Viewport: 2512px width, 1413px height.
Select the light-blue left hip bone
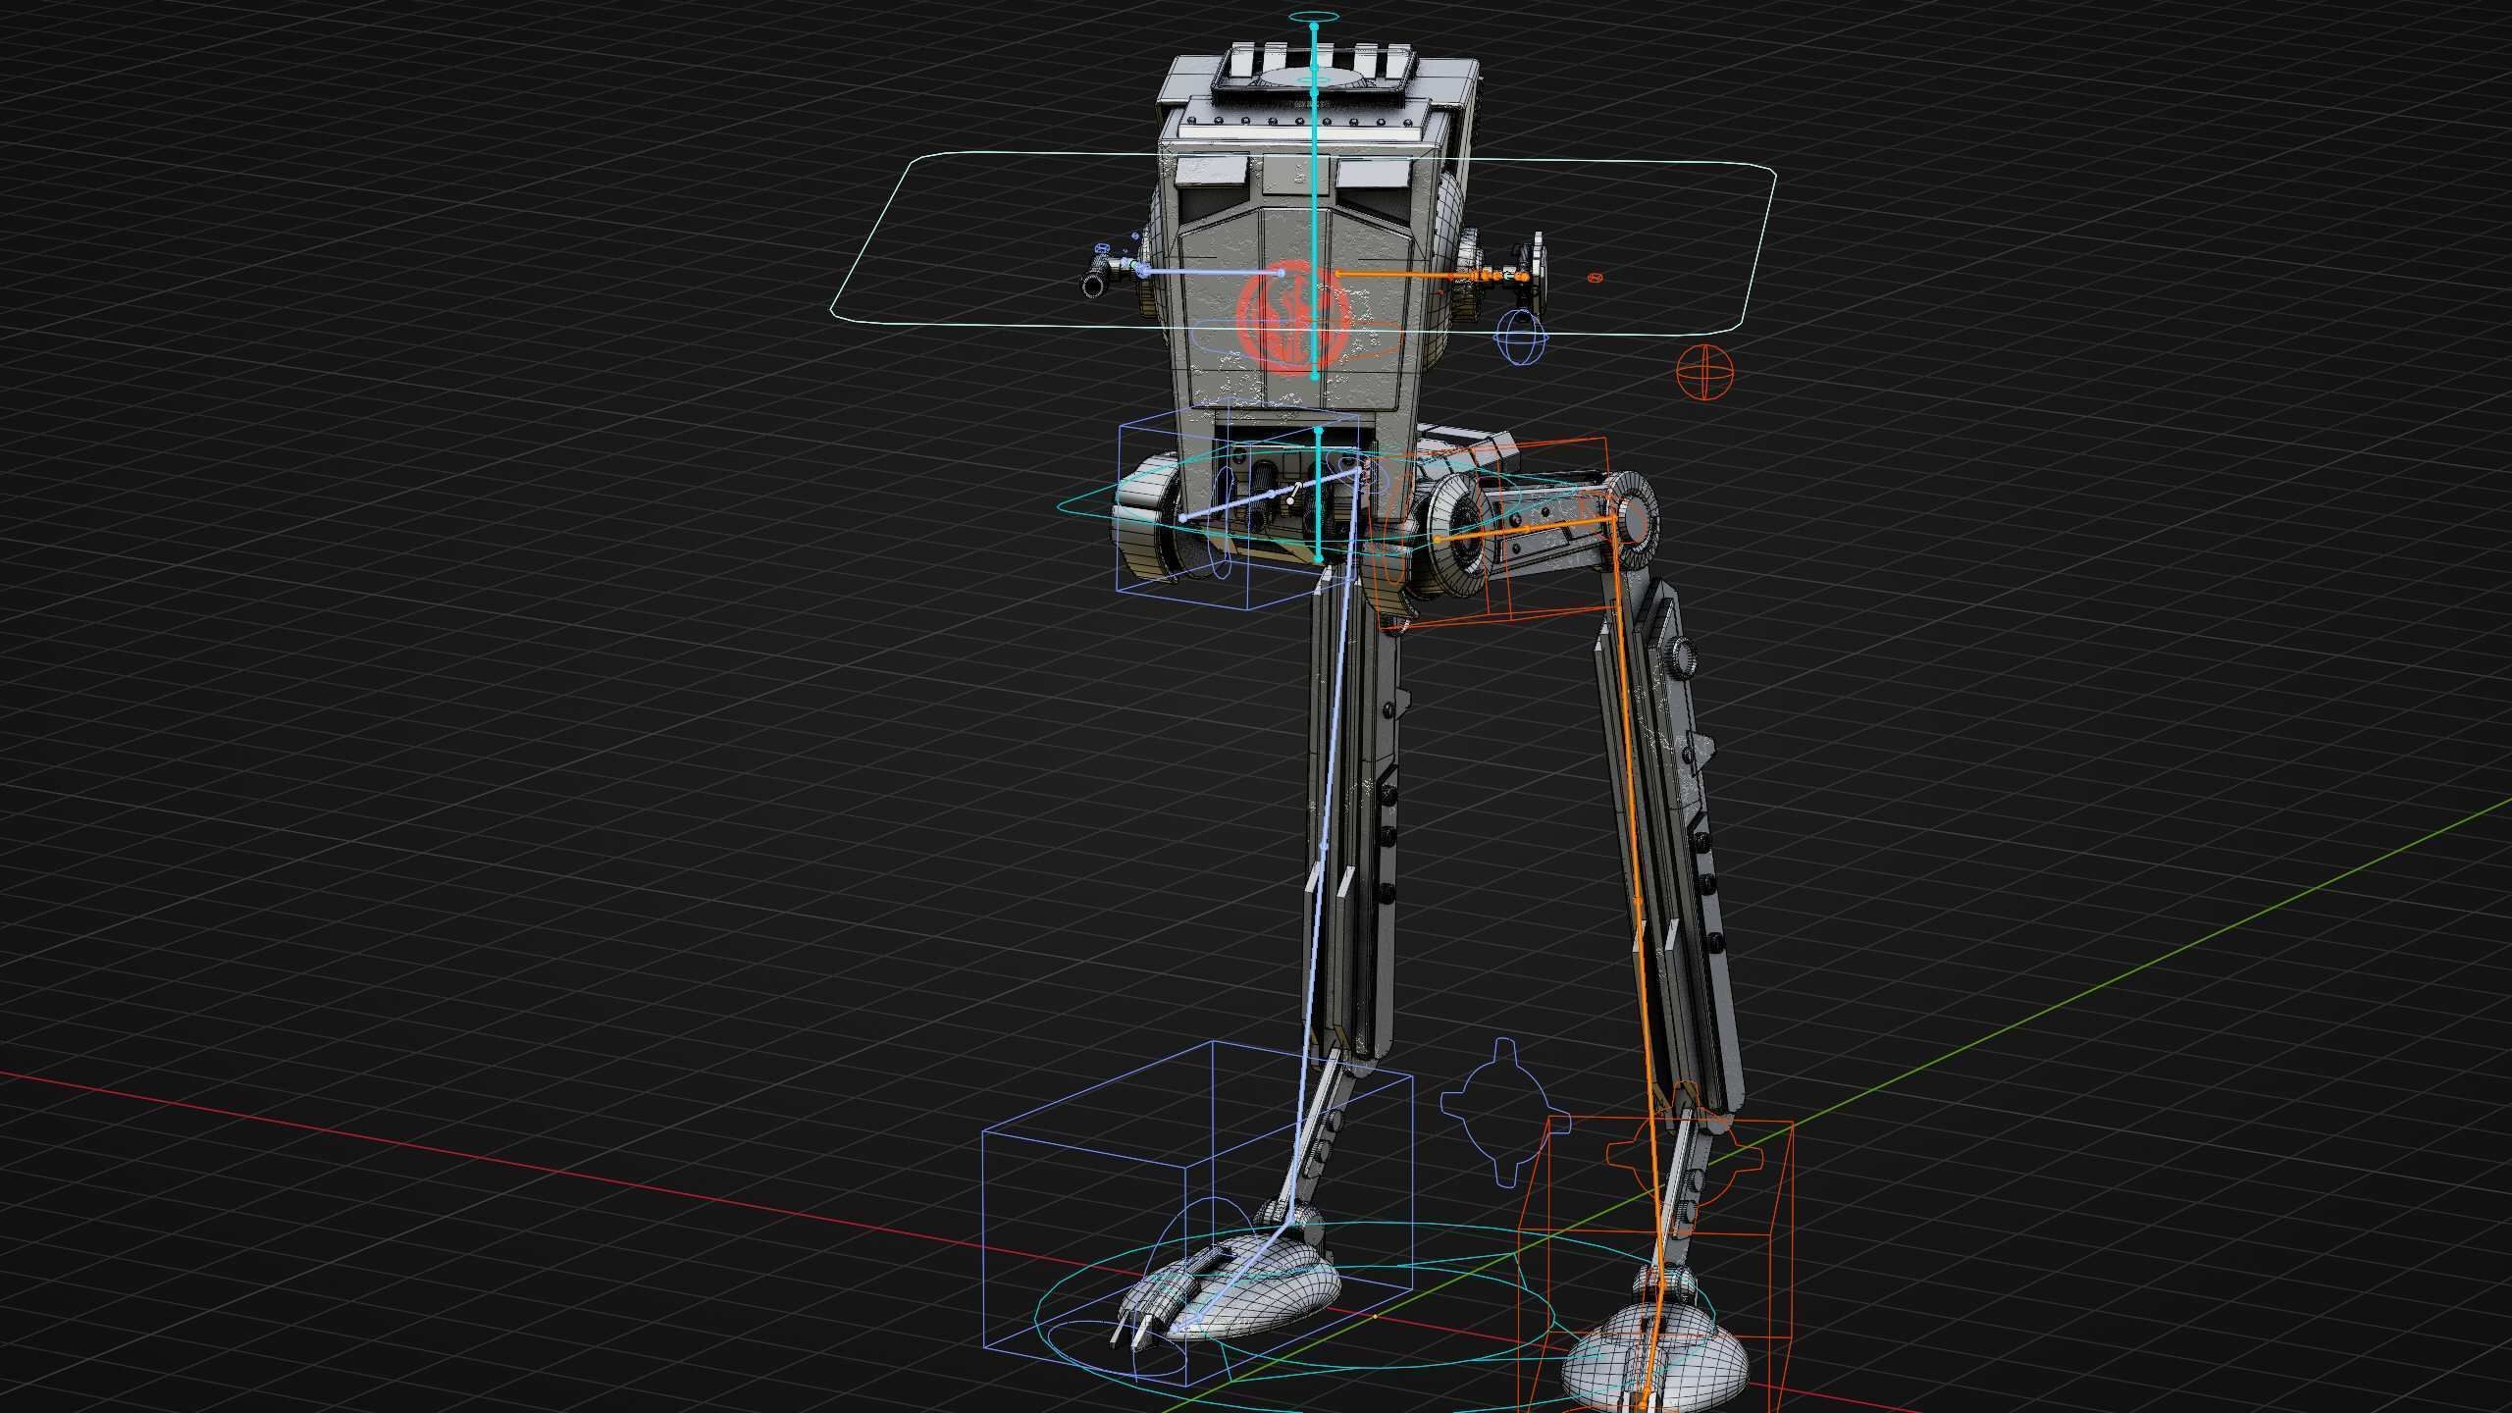coord(1270,496)
